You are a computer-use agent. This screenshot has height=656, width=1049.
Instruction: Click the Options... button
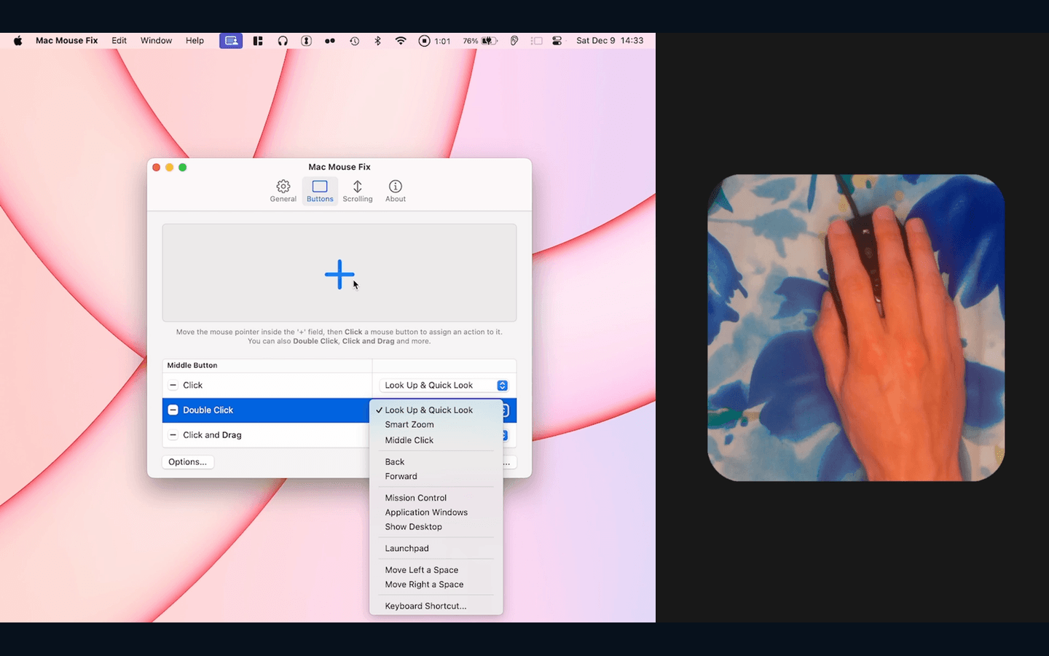click(187, 462)
